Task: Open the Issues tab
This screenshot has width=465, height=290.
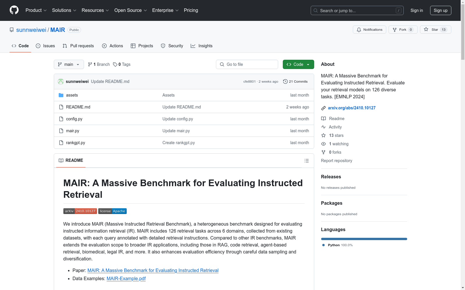Action: [x=45, y=46]
